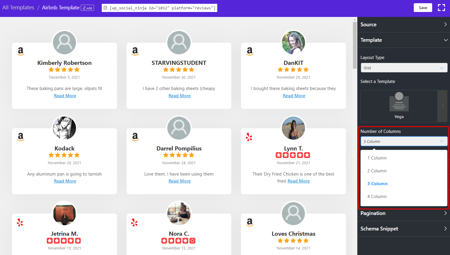This screenshot has height=255, width=450.
Task: Click Amazon logo on Kimberly Robertson's review
Action: click(20, 51)
